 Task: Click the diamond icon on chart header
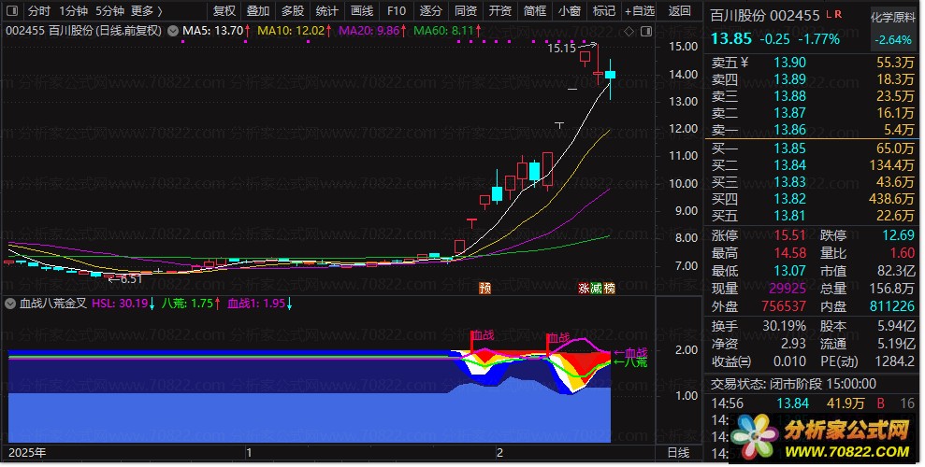[629, 31]
